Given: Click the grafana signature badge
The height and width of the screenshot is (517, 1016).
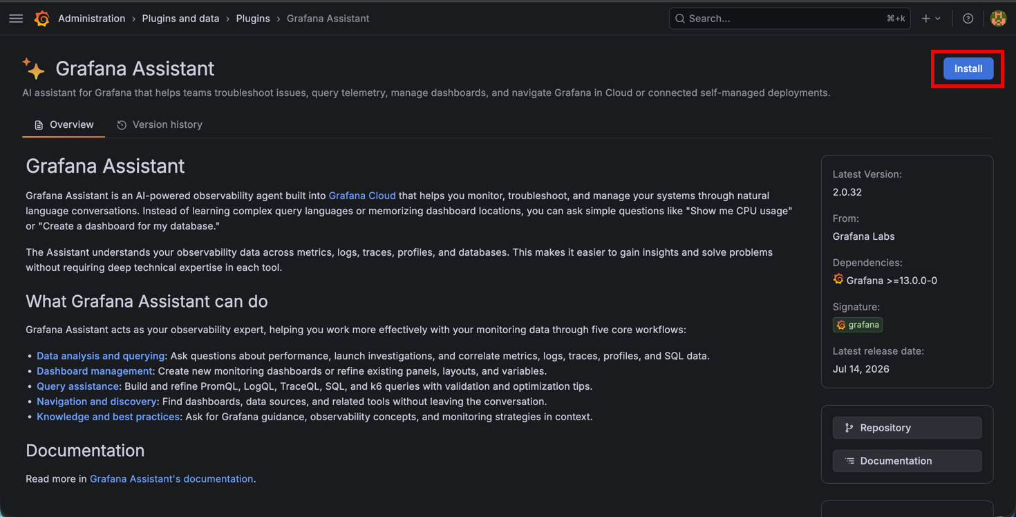Looking at the screenshot, I should point(858,325).
